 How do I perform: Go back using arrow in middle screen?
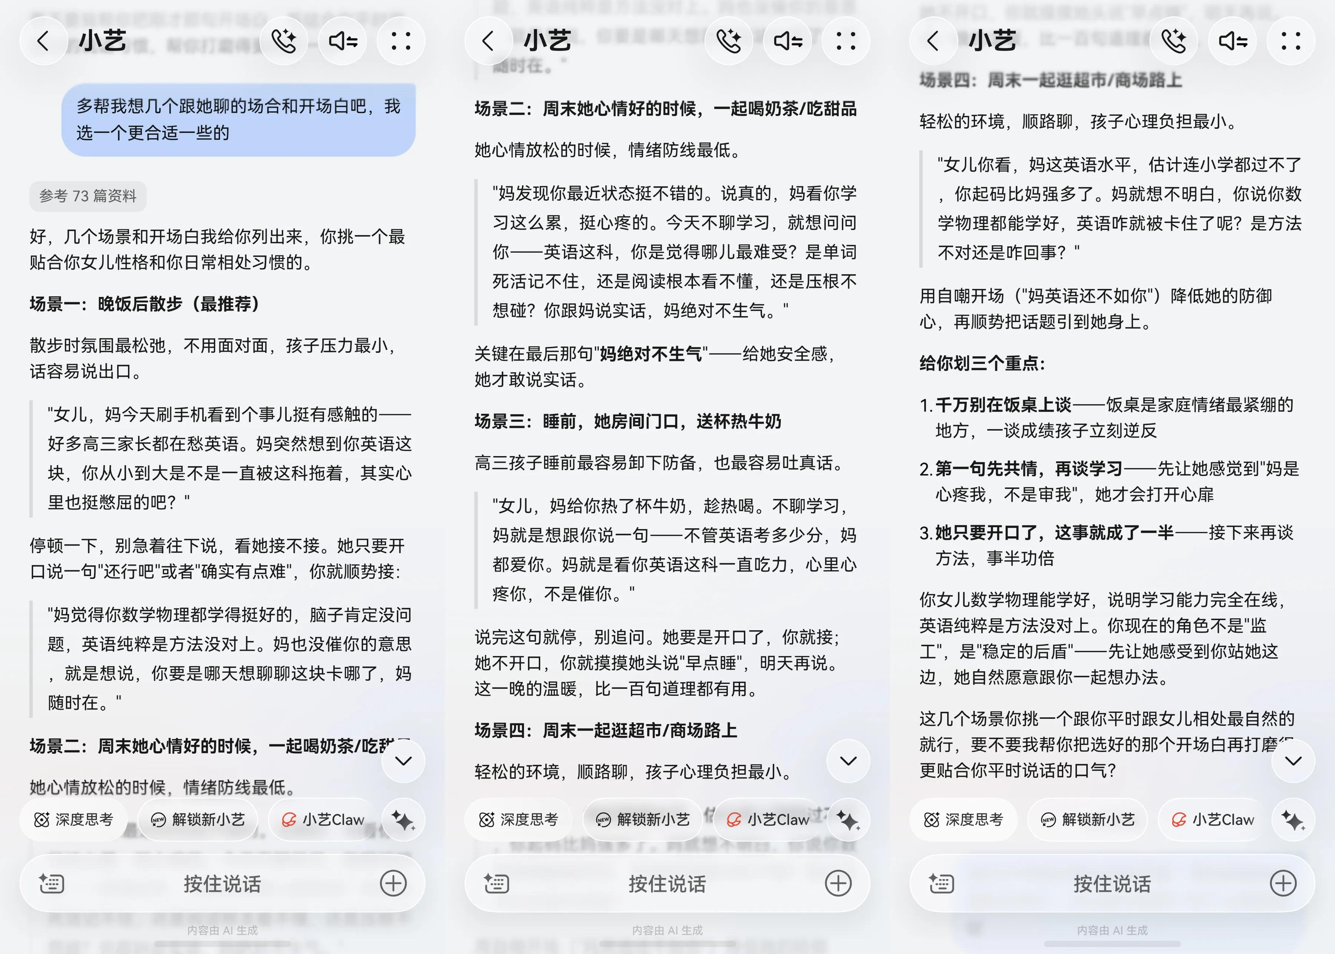click(x=488, y=41)
